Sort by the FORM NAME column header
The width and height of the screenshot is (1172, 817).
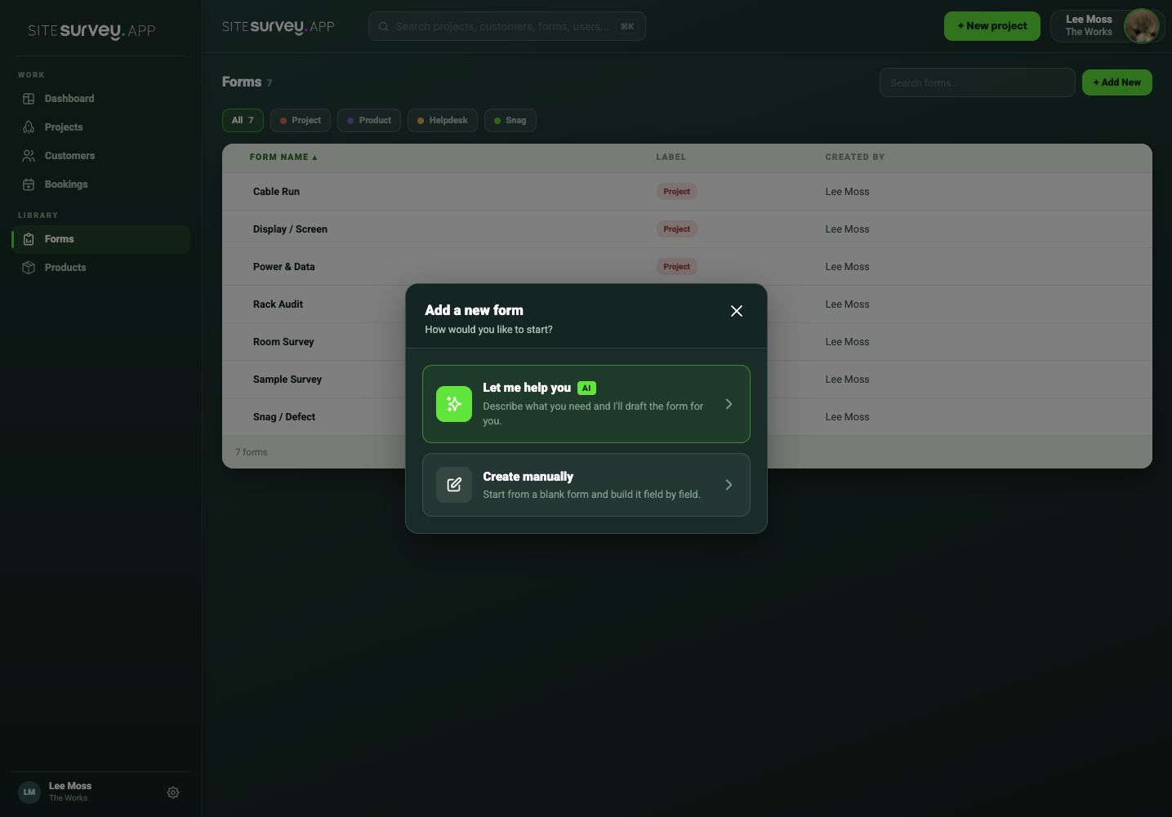[283, 157]
